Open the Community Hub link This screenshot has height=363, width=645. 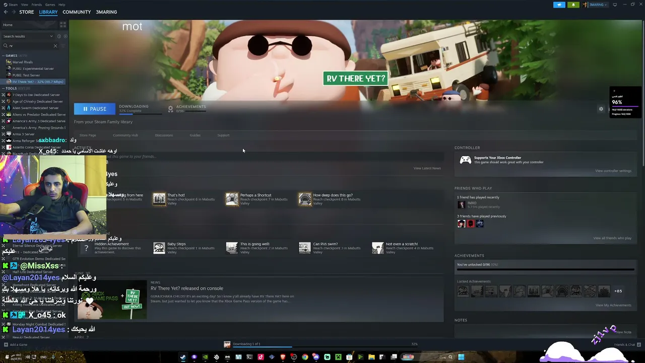(x=125, y=135)
